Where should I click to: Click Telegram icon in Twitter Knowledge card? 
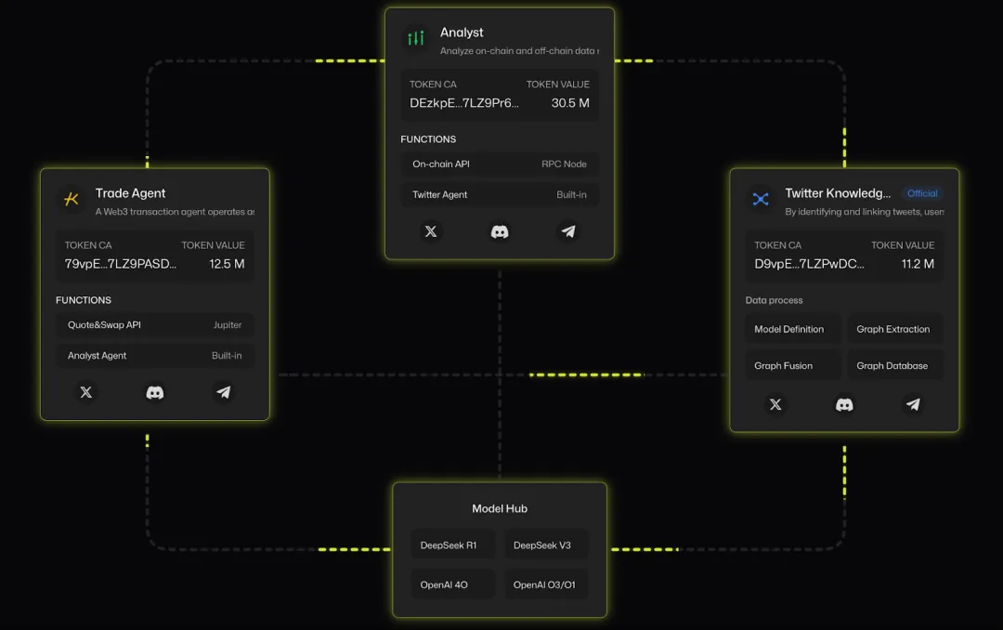[x=913, y=404]
